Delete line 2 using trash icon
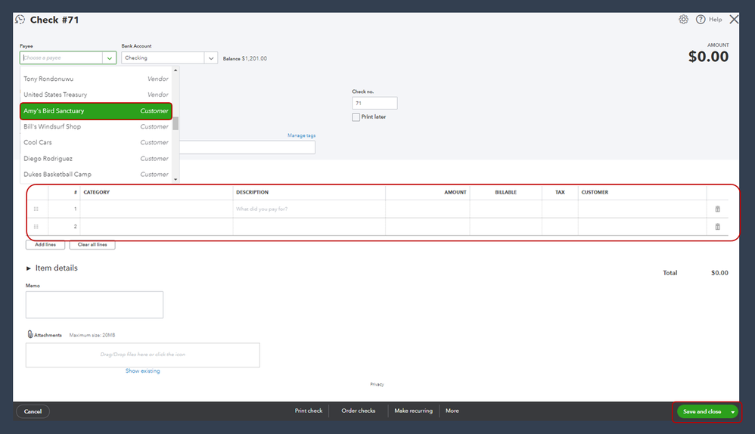Viewport: 755px width, 434px height. tap(717, 227)
